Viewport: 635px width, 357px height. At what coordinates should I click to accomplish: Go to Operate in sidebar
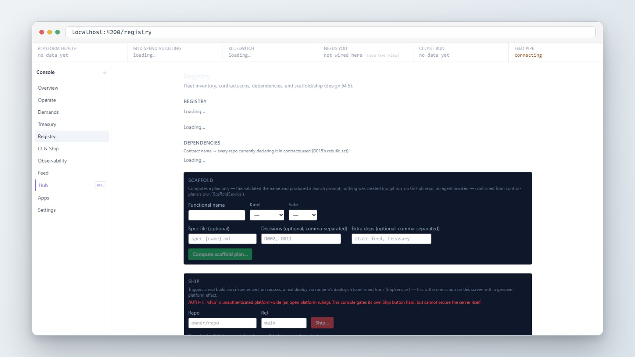[72, 100]
